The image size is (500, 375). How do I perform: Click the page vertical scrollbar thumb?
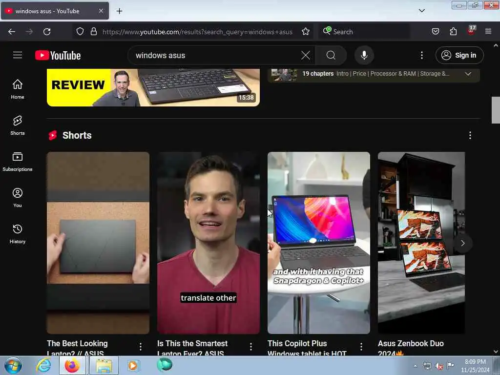coord(496,110)
